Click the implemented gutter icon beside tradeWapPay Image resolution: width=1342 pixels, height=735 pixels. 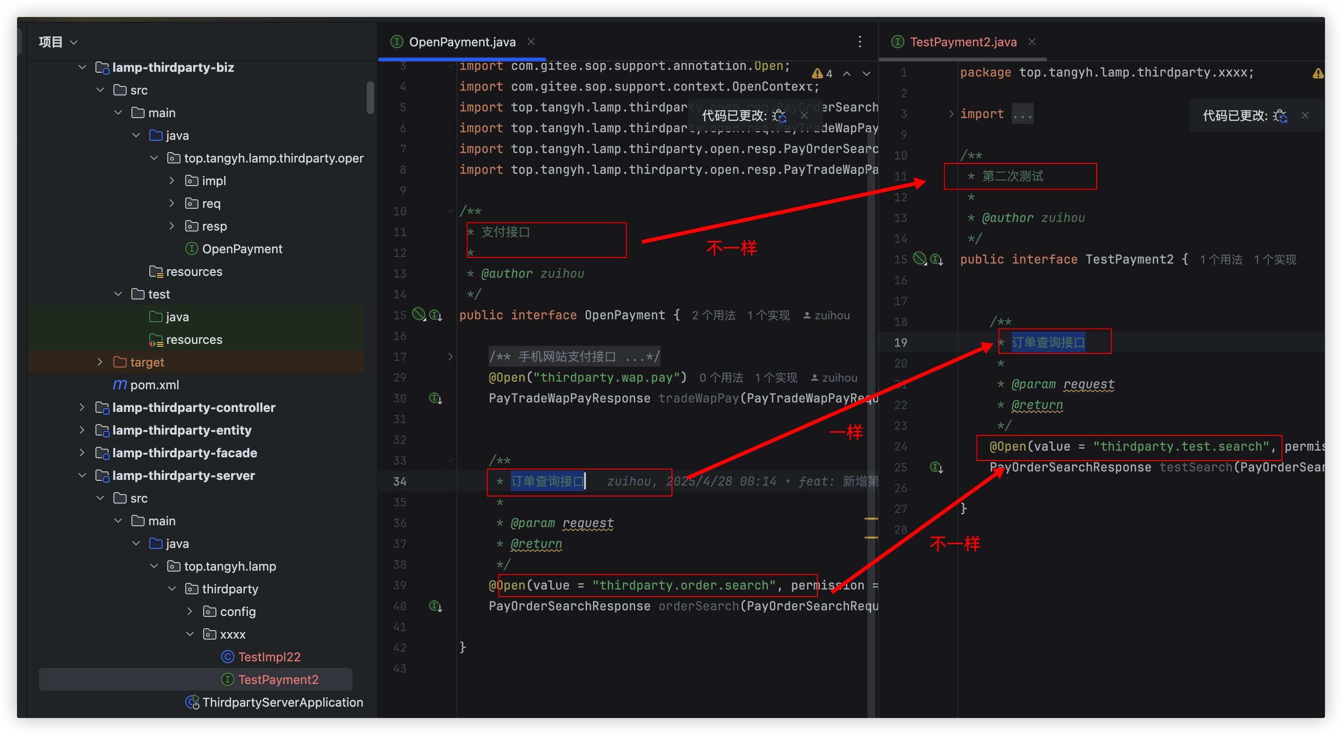click(x=436, y=399)
